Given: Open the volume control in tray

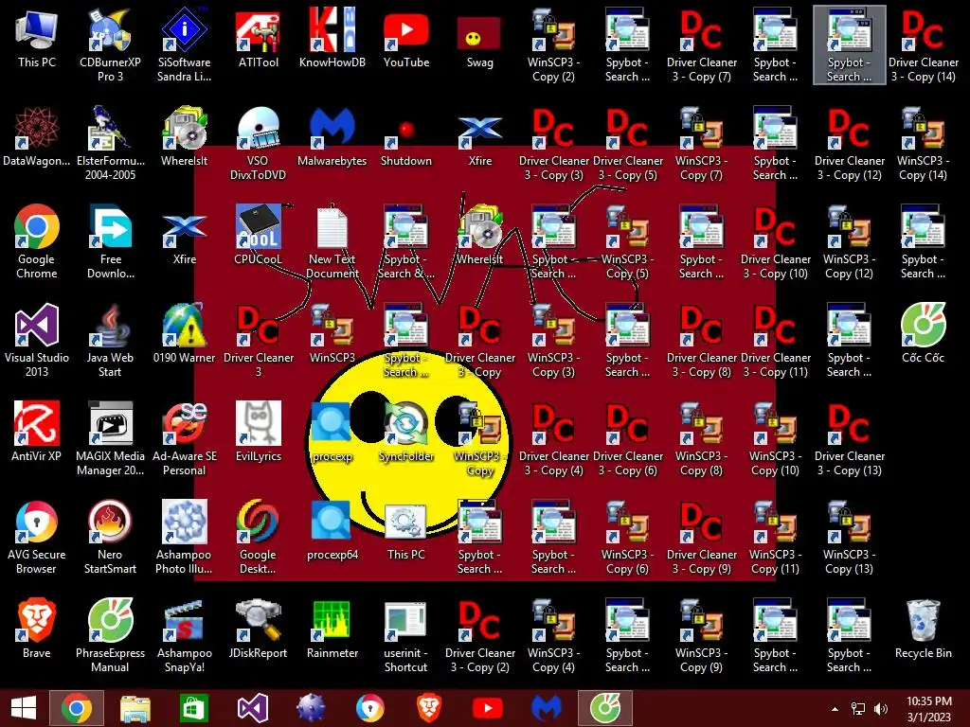Looking at the screenshot, I should (x=881, y=709).
